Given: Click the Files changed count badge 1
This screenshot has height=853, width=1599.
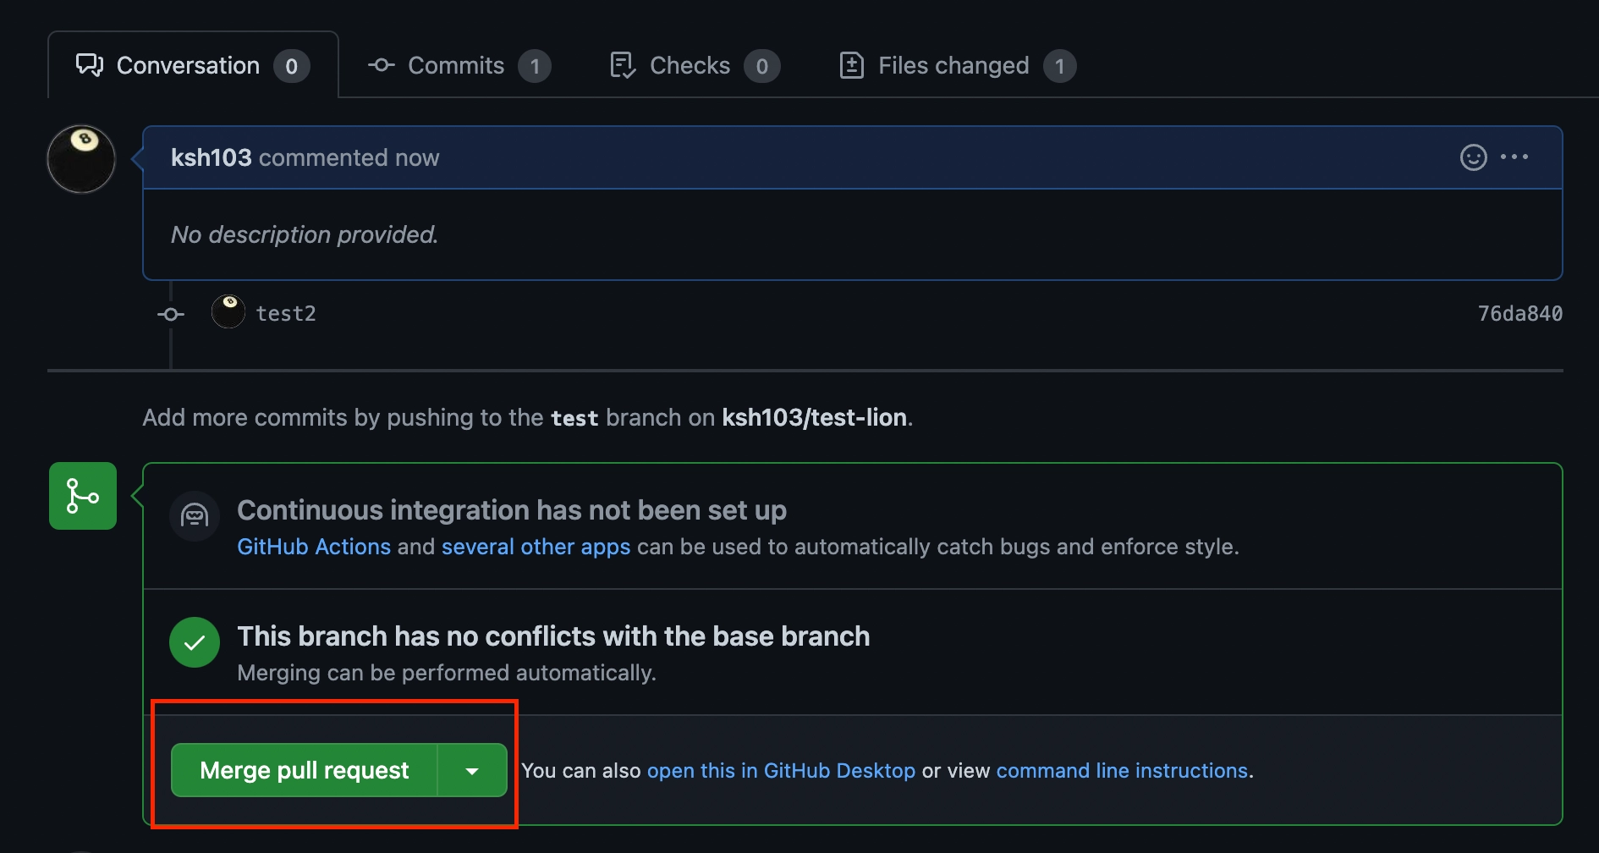Looking at the screenshot, I should [1059, 66].
